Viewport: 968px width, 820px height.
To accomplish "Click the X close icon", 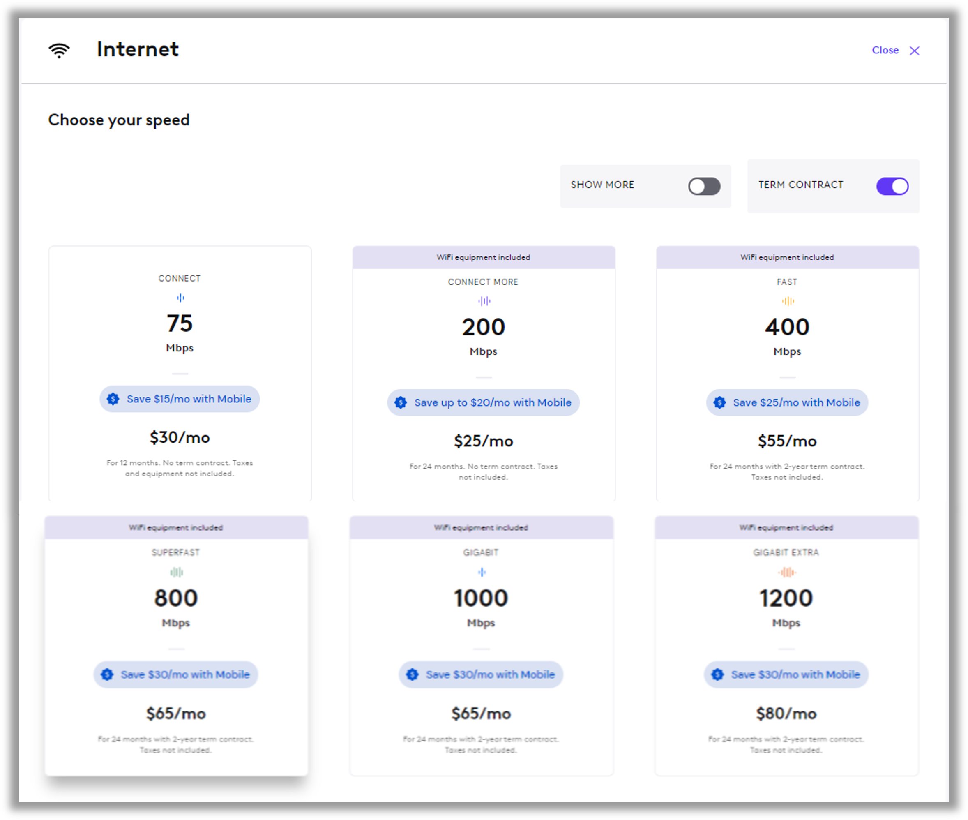I will [914, 51].
